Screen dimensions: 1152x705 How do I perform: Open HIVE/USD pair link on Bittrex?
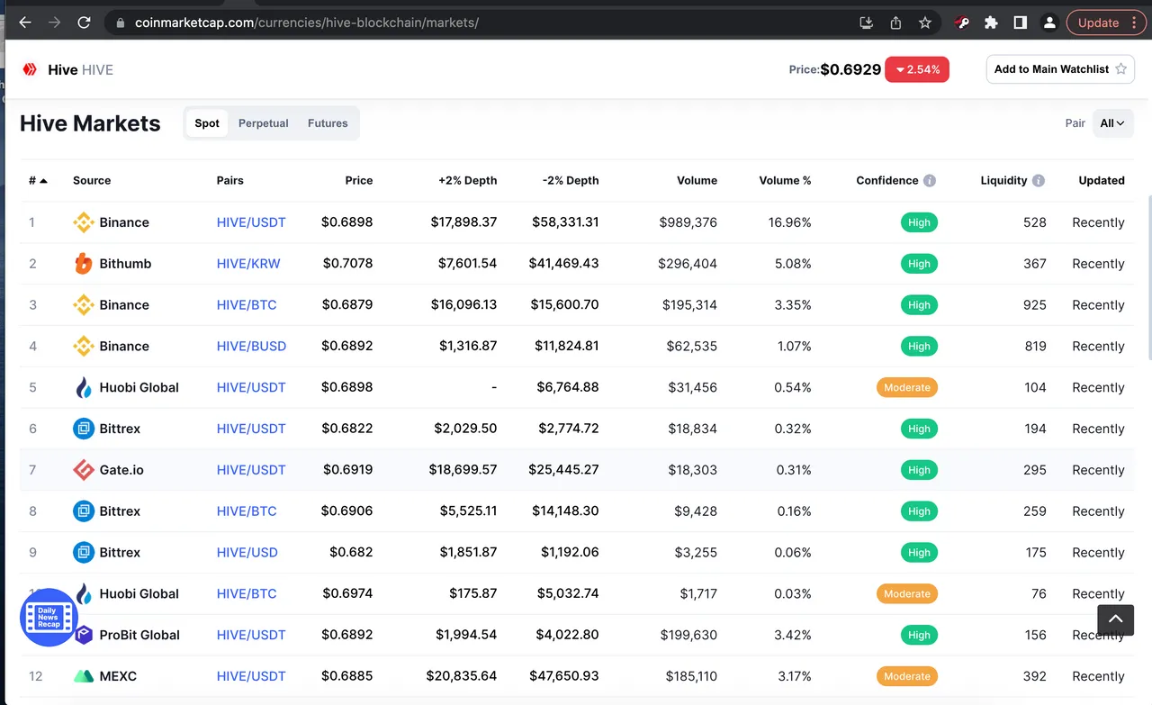247,552
